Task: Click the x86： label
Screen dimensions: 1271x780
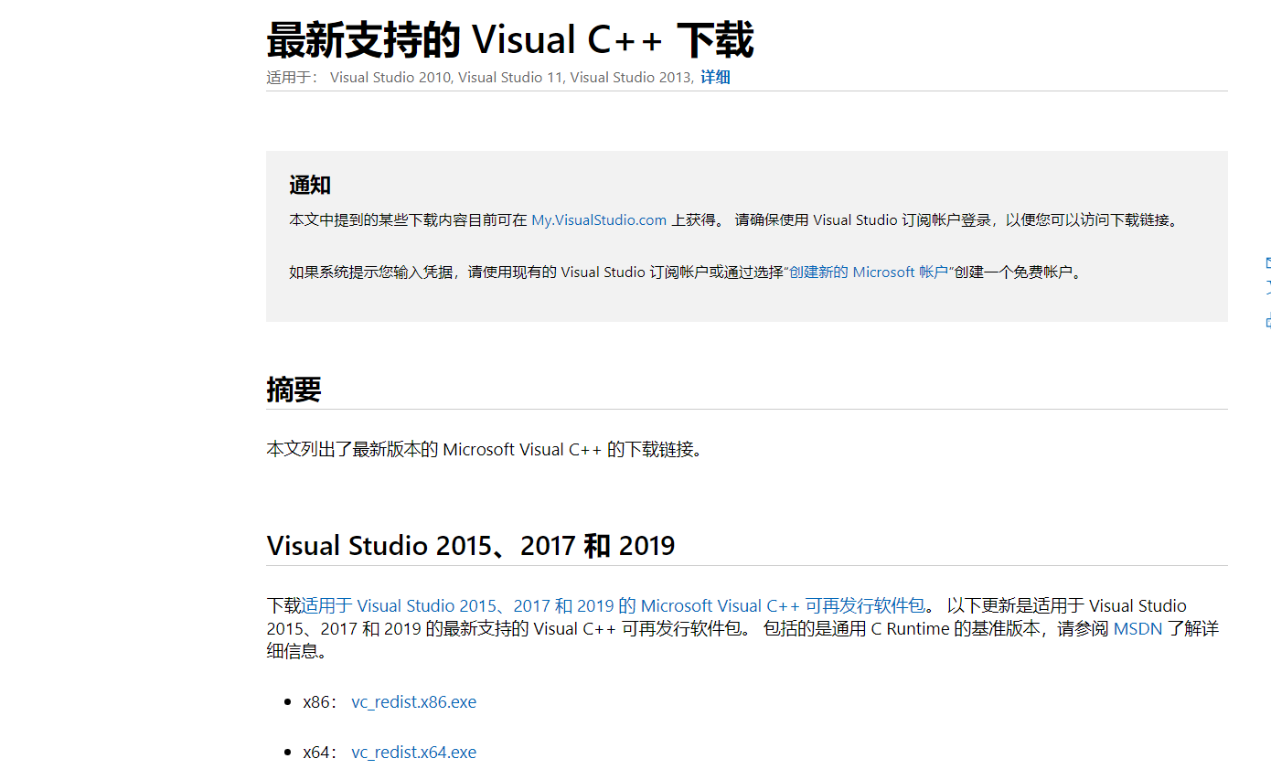Action: (320, 702)
